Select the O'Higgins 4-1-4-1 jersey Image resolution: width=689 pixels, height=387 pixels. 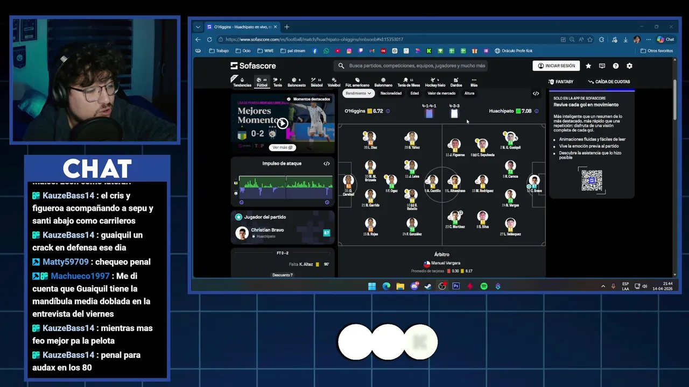pyautogui.click(x=429, y=113)
